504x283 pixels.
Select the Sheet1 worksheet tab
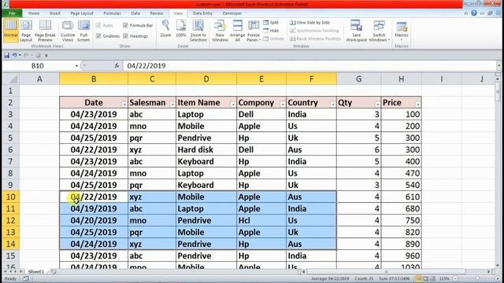[35, 271]
